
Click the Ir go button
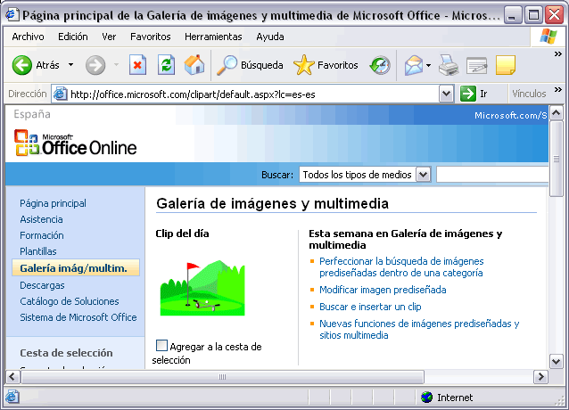[x=474, y=94]
